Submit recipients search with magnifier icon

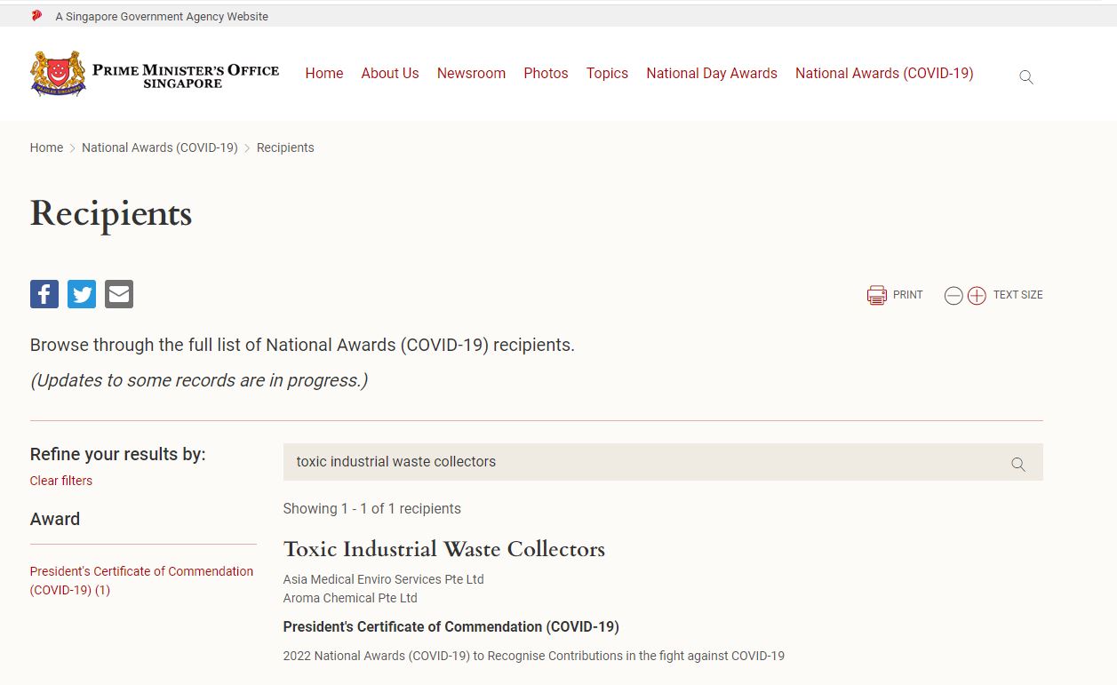coord(1018,464)
